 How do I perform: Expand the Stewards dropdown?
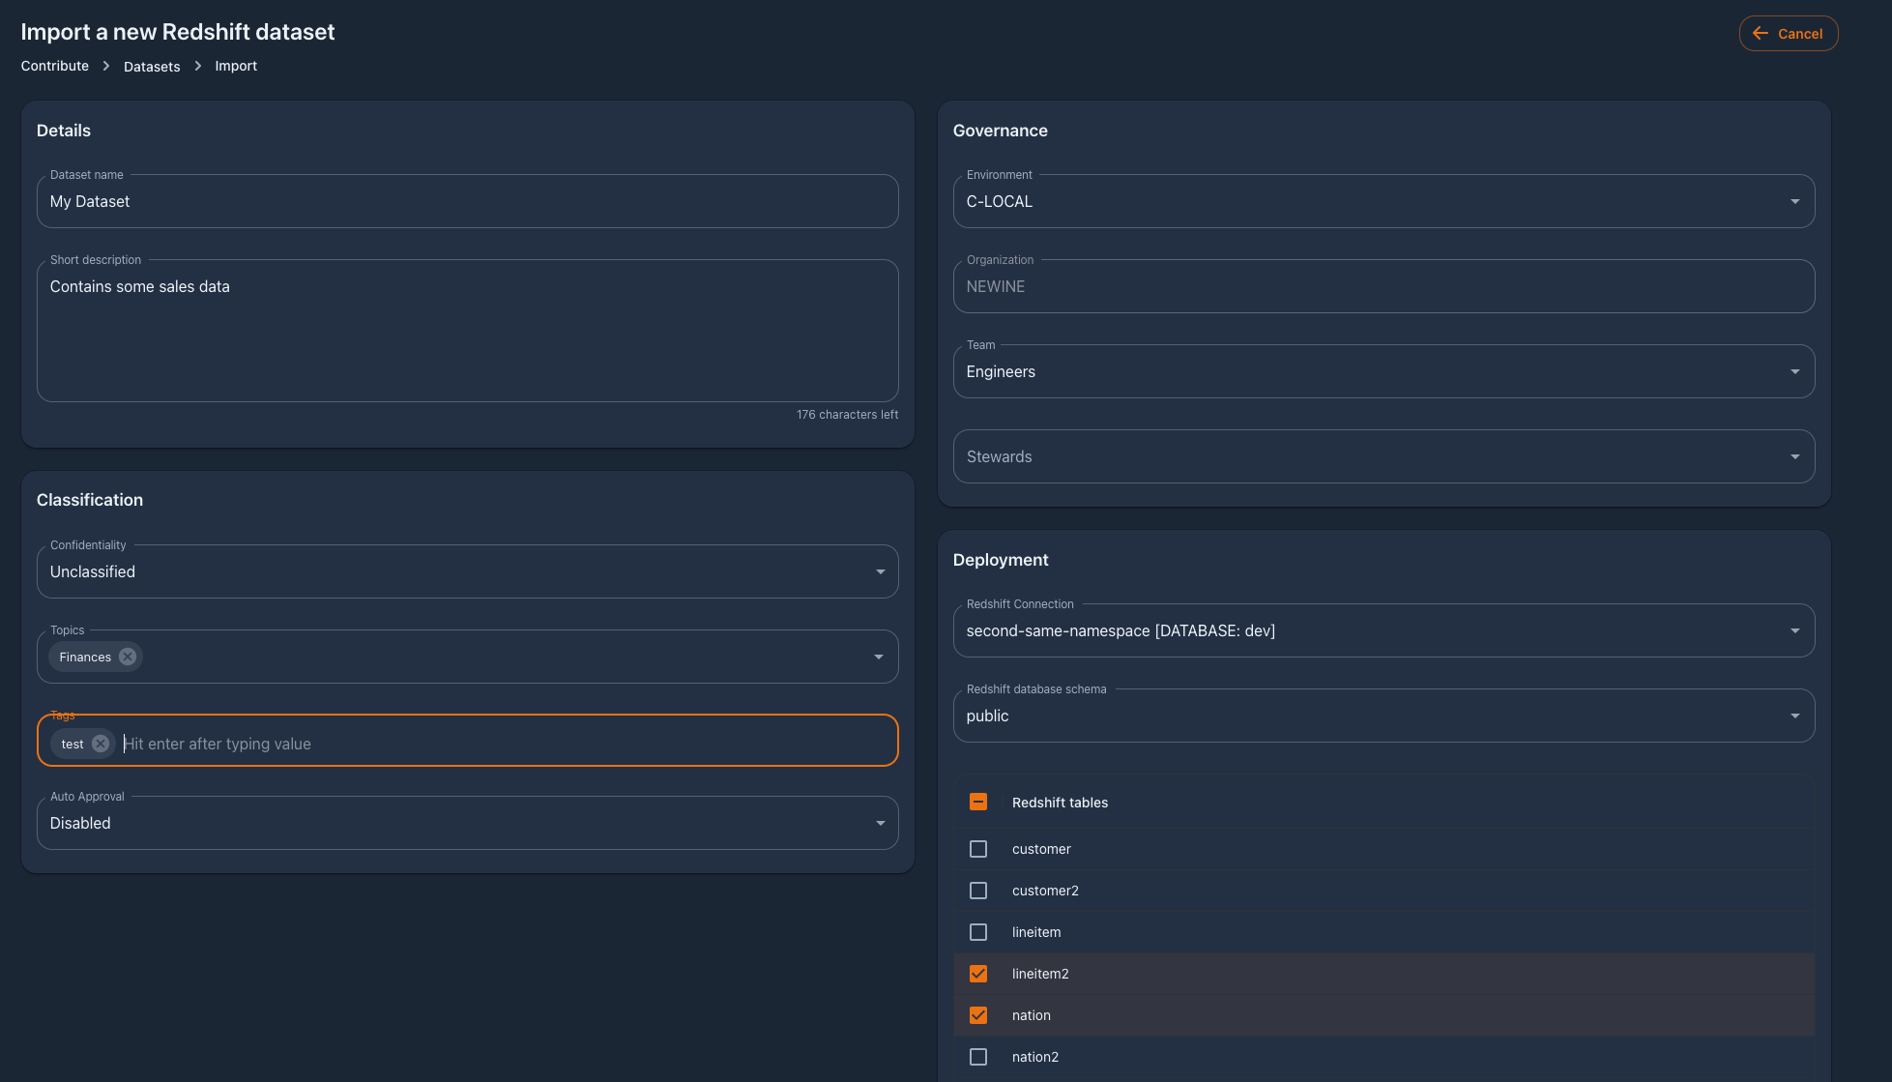(x=1383, y=456)
